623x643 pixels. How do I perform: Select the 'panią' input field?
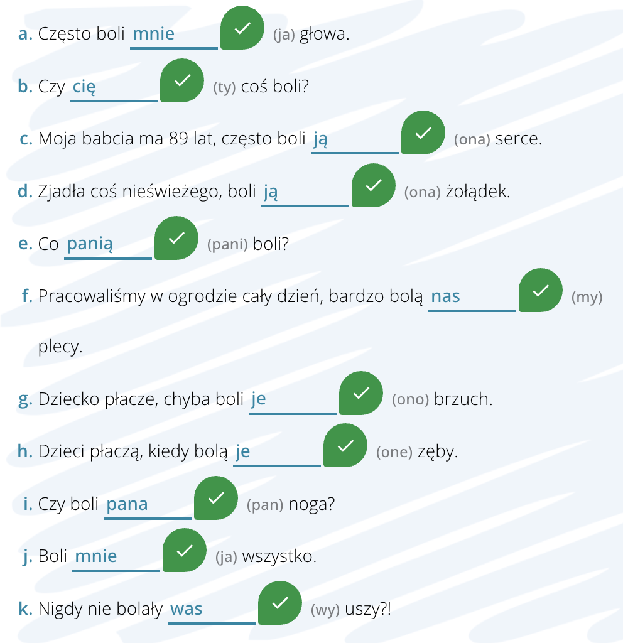tap(108, 246)
